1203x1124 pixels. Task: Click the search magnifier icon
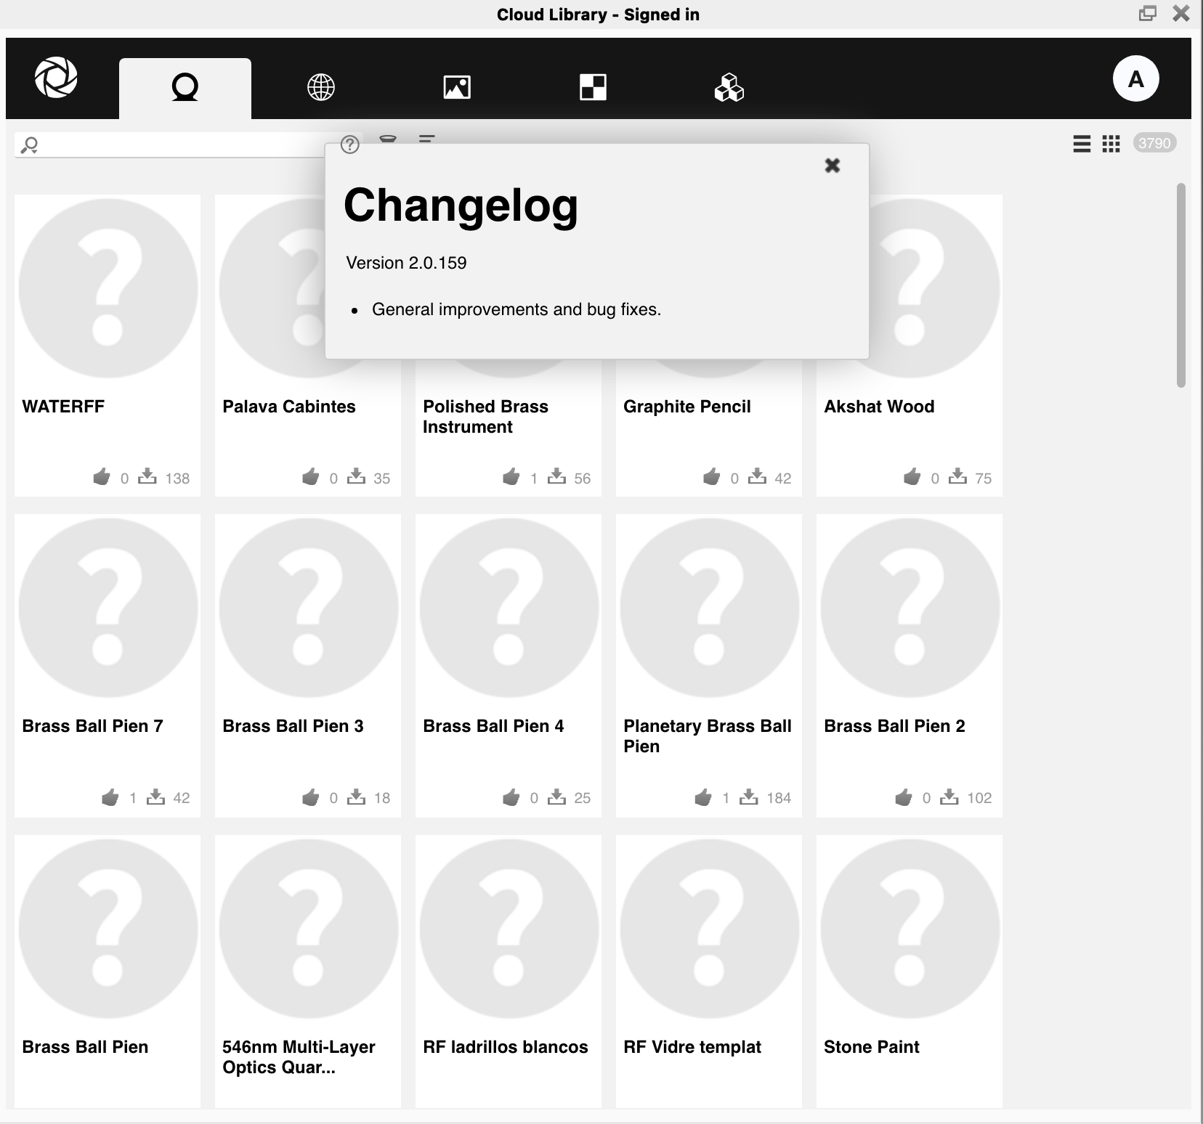(29, 145)
